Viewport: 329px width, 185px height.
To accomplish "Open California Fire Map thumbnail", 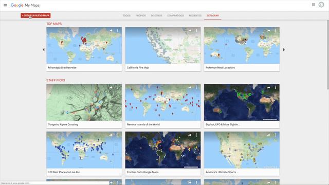I will 163,46.
